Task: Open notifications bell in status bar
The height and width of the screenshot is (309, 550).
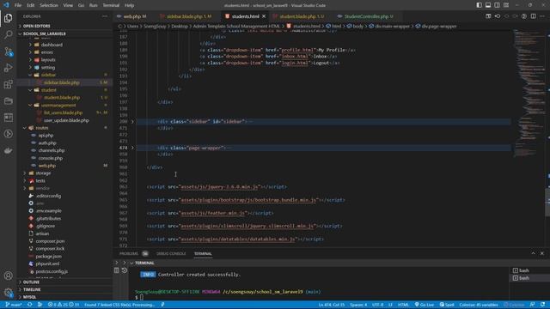Action: point(542,305)
